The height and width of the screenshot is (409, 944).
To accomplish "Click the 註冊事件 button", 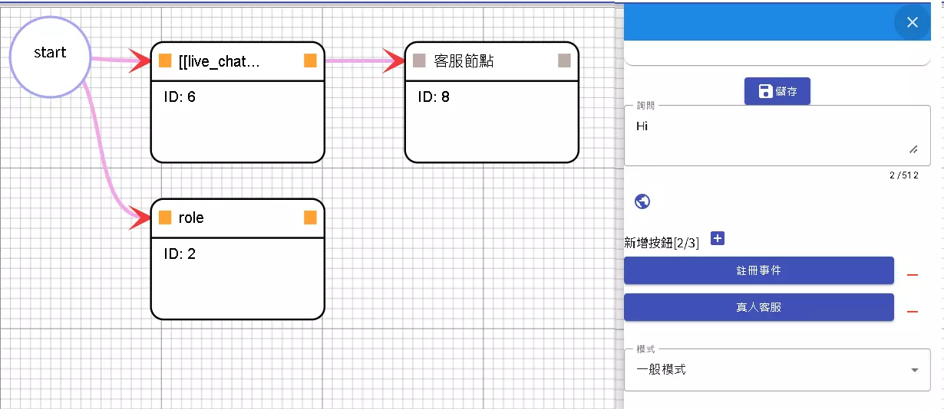I will (758, 270).
